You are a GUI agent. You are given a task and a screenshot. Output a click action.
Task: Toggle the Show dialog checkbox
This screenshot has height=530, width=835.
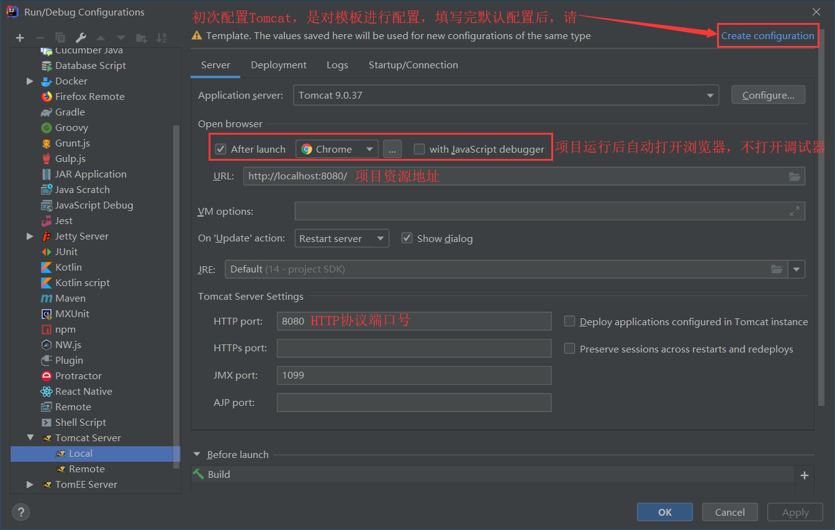(x=407, y=238)
